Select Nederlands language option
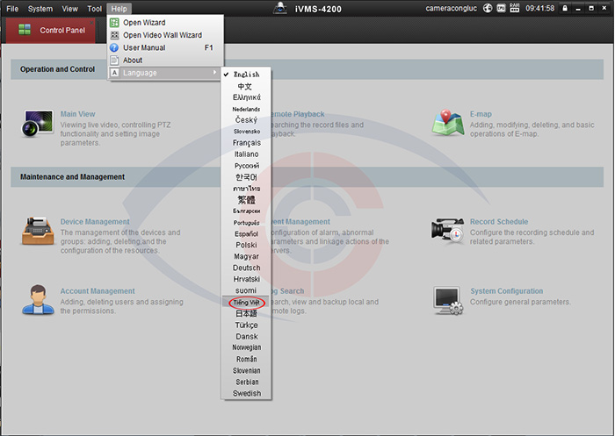 (246, 109)
